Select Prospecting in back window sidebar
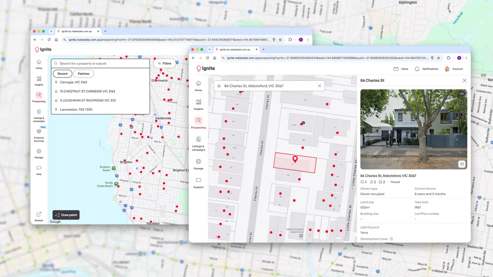Image resolution: width=493 pixels, height=277 pixels. point(39,97)
